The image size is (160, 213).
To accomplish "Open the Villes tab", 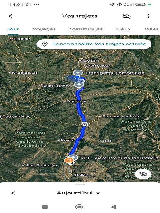I will (x=151, y=29).
